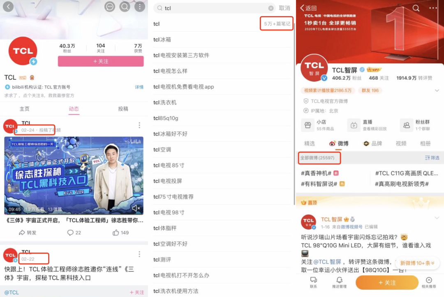
Task: Tap the search icon on Weibo profile header
Action: click(x=416, y=8)
